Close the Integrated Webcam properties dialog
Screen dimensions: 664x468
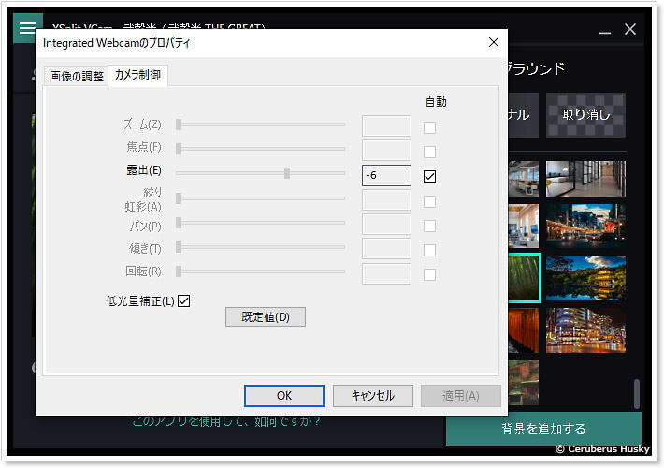tap(494, 42)
